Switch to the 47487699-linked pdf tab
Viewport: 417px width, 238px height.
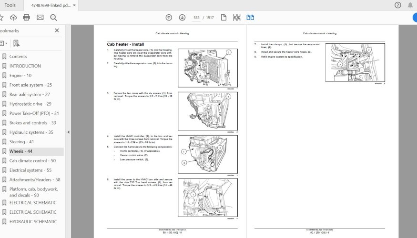click(51, 5)
